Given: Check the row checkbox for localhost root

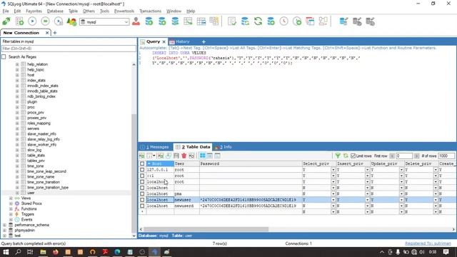Looking at the screenshot, I should 142,182.
